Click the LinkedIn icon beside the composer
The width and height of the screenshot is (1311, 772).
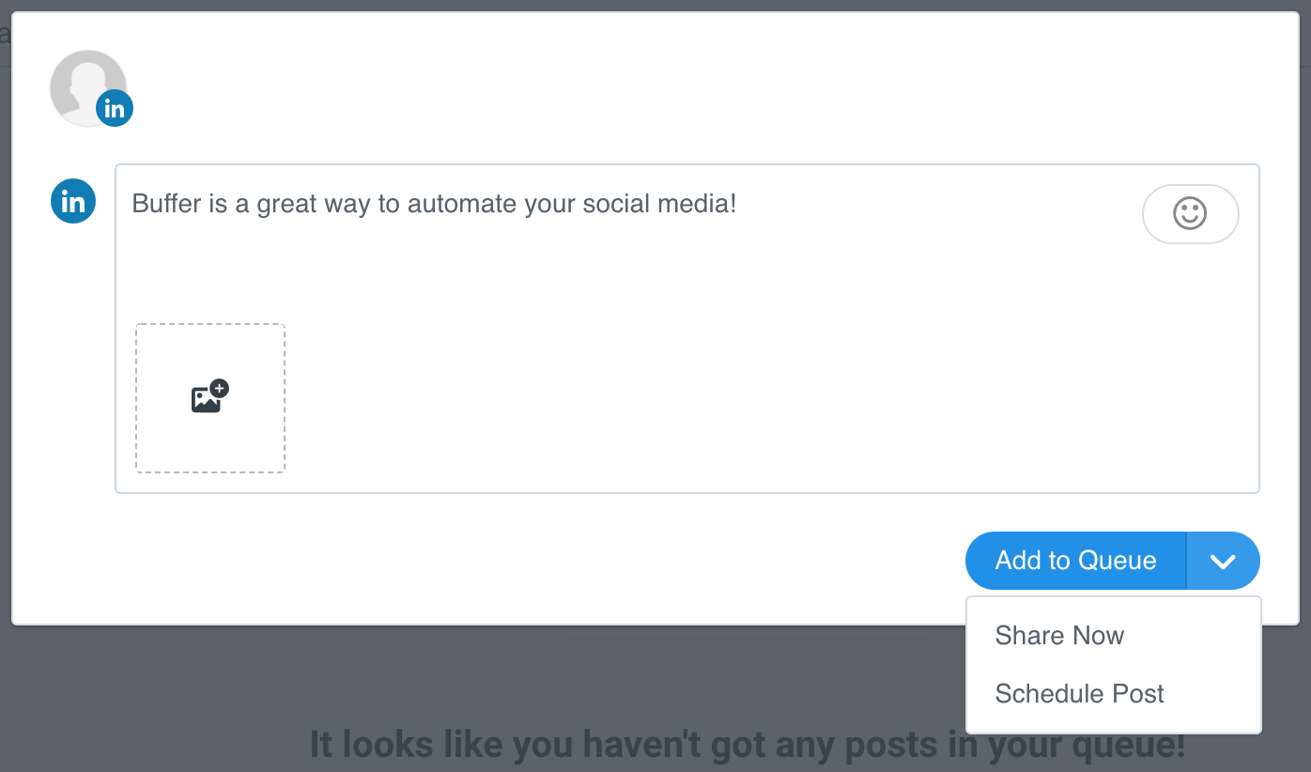(73, 201)
